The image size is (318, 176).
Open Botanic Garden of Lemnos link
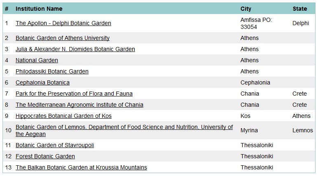pos(124,130)
